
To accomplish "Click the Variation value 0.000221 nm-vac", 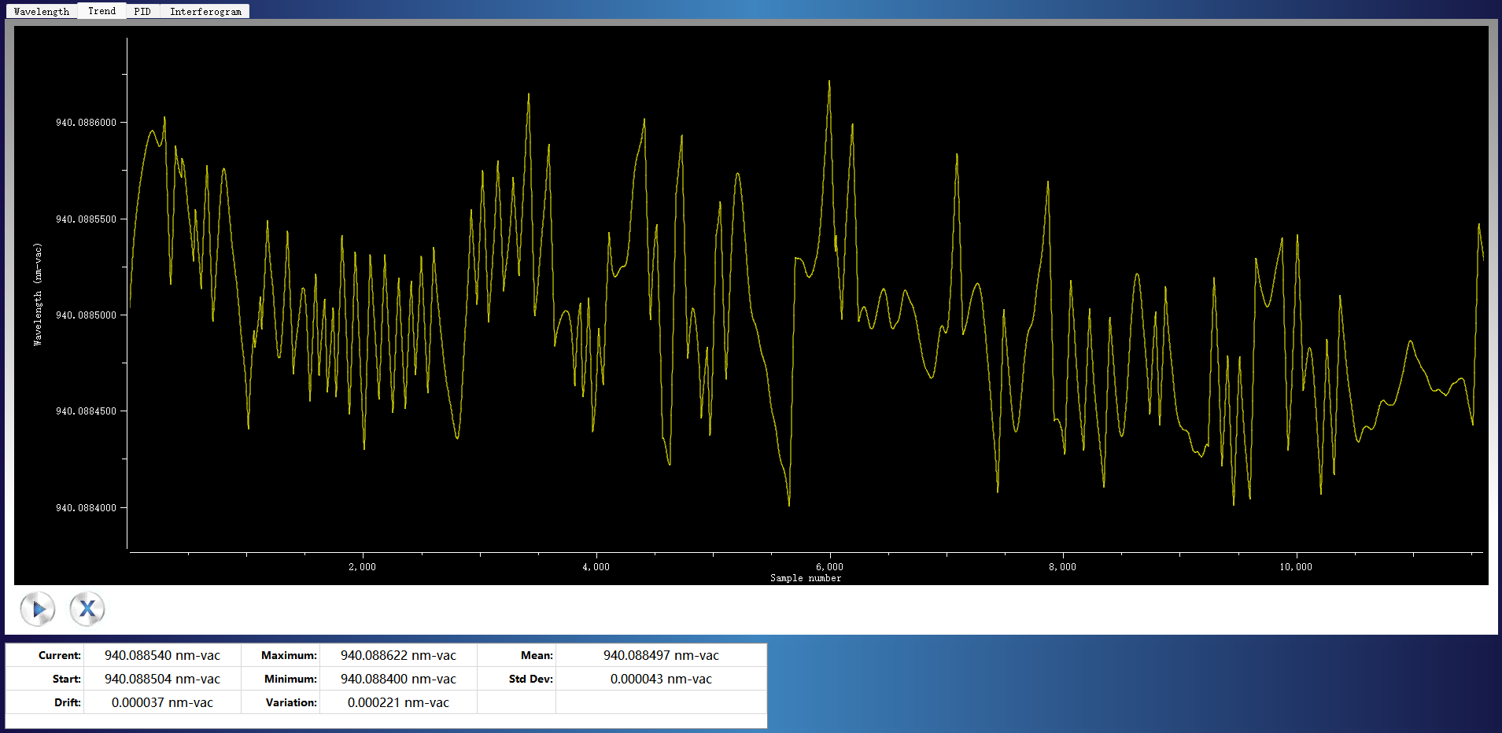I will (398, 702).
